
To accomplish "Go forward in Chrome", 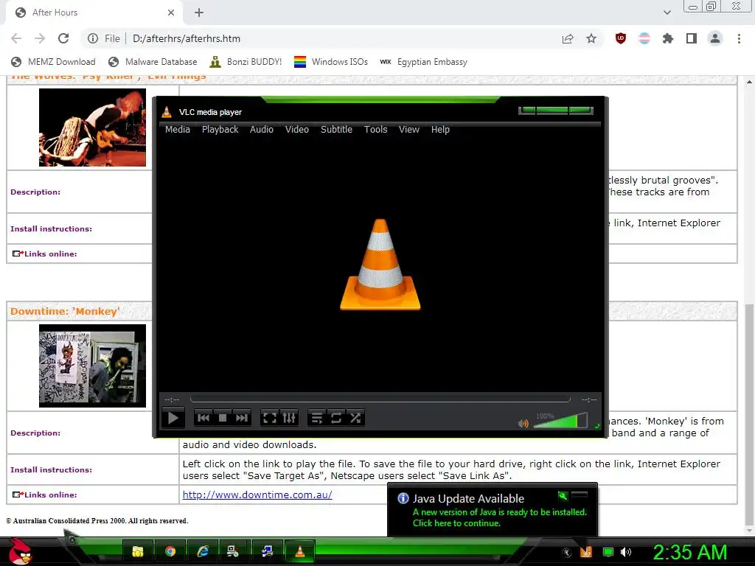I will (40, 38).
